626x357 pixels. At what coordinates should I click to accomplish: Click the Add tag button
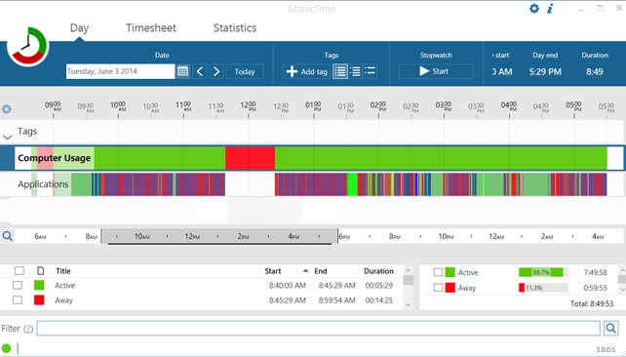pyautogui.click(x=306, y=71)
